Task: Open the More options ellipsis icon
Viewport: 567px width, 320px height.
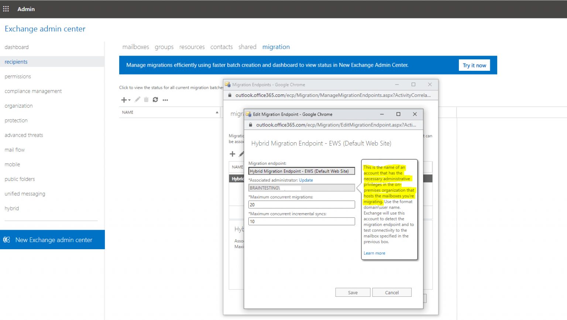Action: pos(165,100)
